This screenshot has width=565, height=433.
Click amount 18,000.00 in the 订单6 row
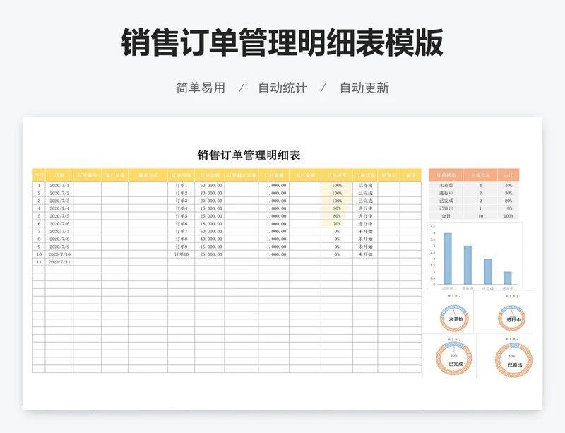click(210, 223)
